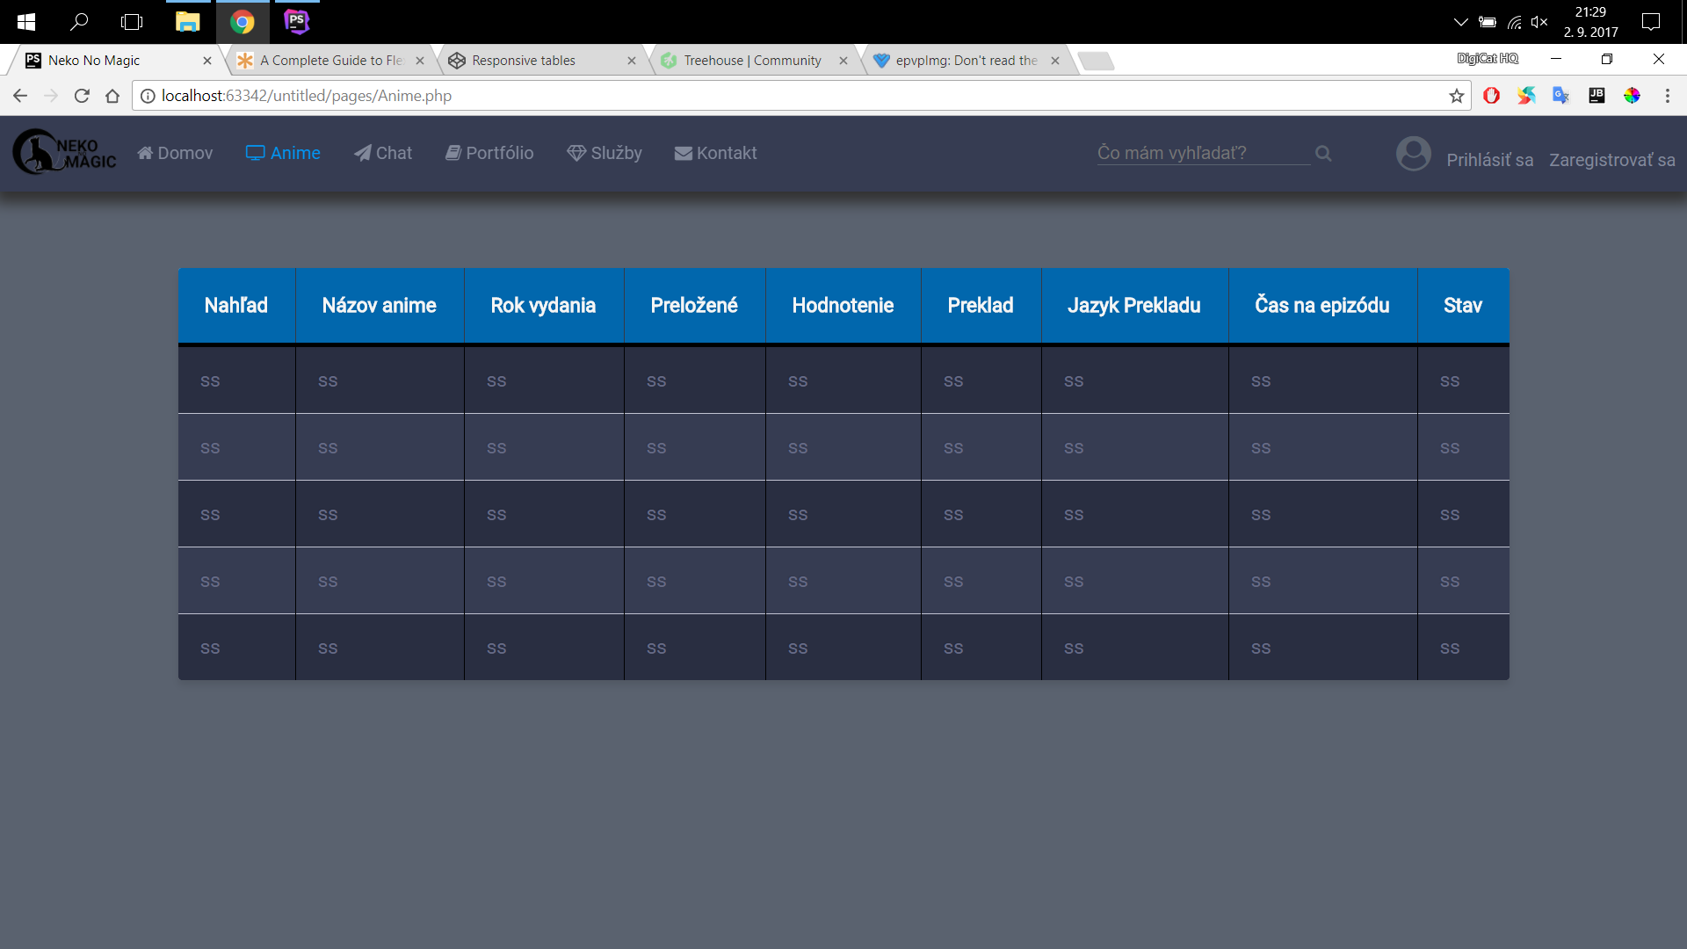
Task: Click the colorful wheel extension icon
Action: (x=1632, y=96)
